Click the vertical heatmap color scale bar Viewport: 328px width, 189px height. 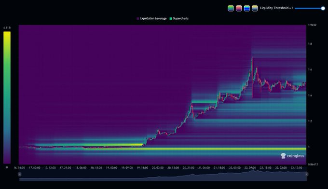pos(7,98)
